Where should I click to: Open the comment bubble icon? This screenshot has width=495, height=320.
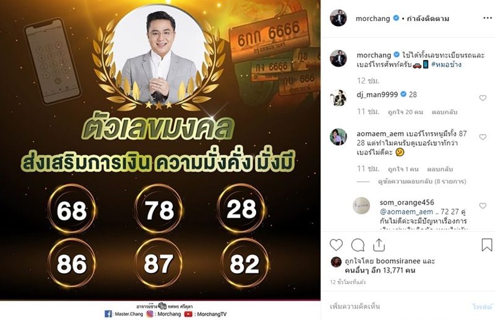tap(358, 245)
